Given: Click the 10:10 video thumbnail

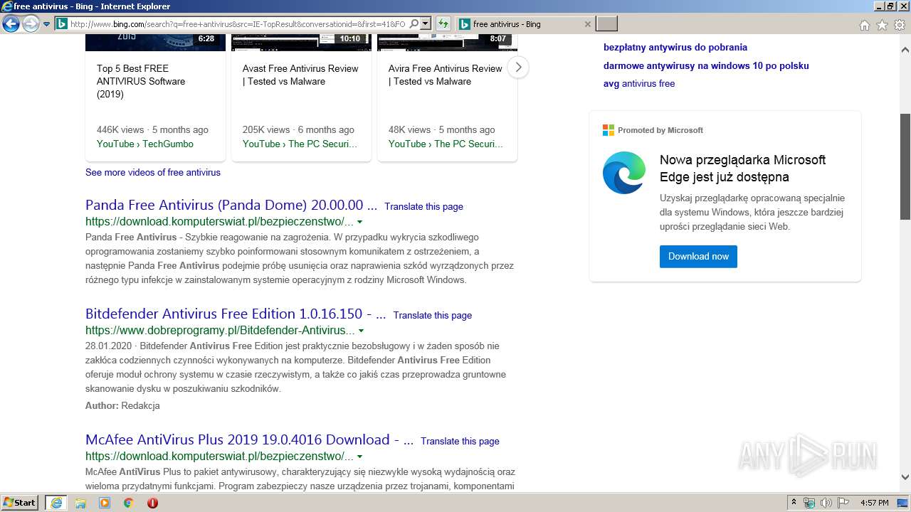Looking at the screenshot, I should pyautogui.click(x=301, y=42).
